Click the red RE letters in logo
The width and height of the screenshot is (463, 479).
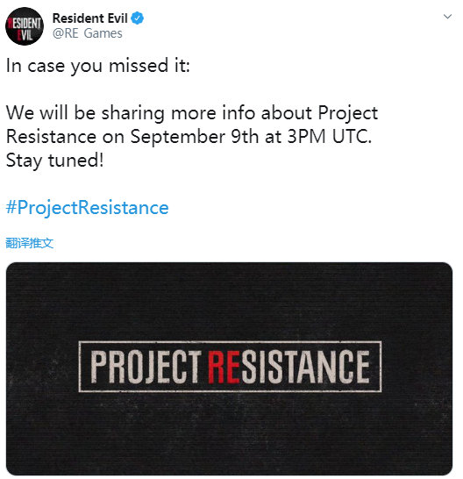coord(224,367)
